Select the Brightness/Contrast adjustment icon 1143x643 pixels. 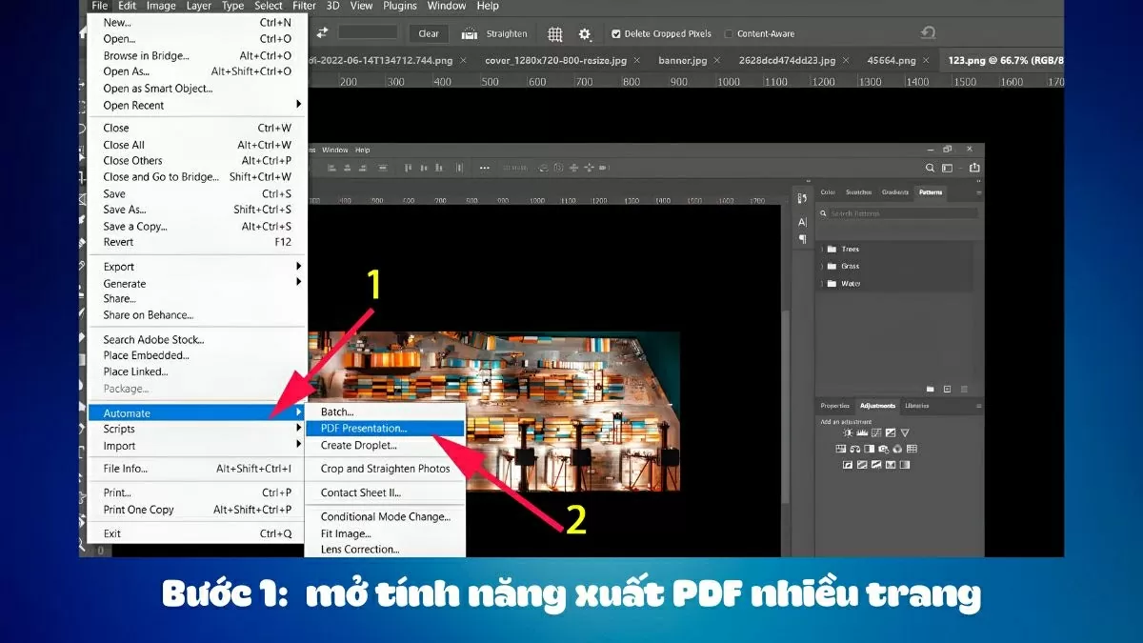click(x=848, y=433)
